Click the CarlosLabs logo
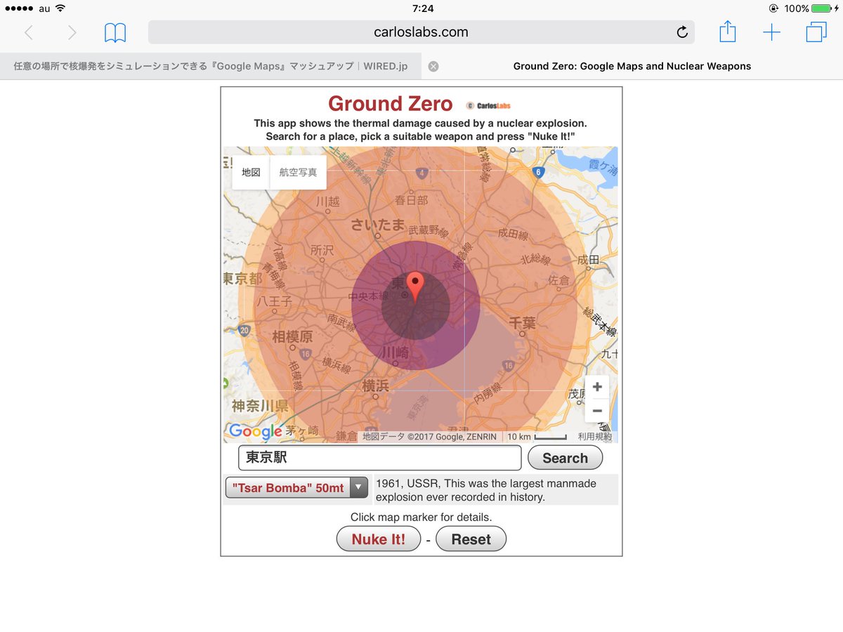Viewport: 843px width, 632px height. (488, 105)
